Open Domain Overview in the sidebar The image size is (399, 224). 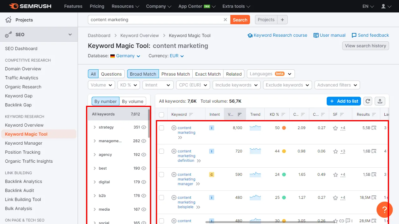tap(23, 69)
